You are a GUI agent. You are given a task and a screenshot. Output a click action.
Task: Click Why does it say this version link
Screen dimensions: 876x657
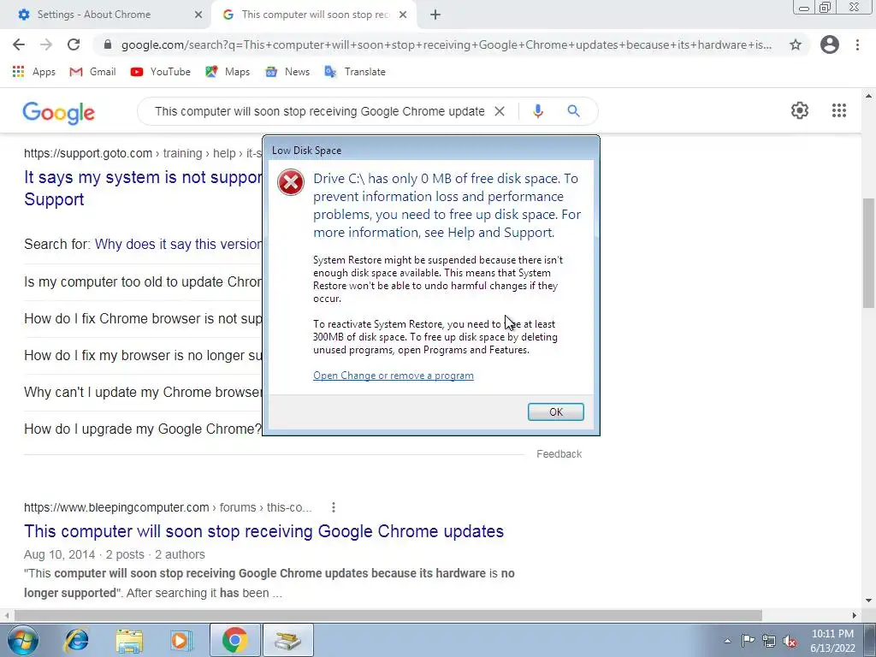coord(178,244)
